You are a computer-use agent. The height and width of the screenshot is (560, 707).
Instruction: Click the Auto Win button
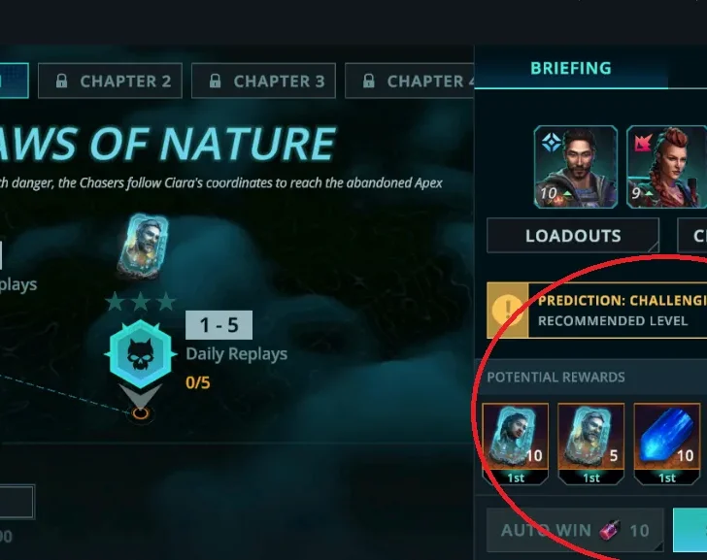[x=575, y=530]
